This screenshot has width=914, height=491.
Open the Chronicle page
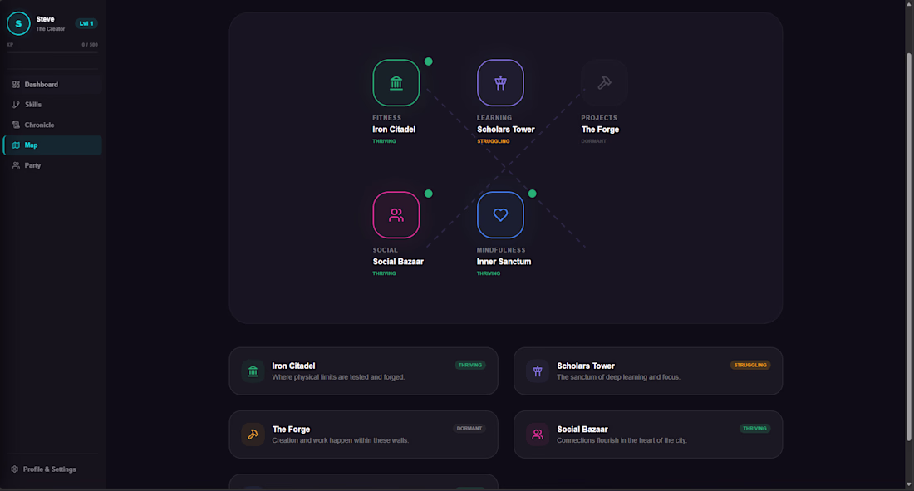52,125
